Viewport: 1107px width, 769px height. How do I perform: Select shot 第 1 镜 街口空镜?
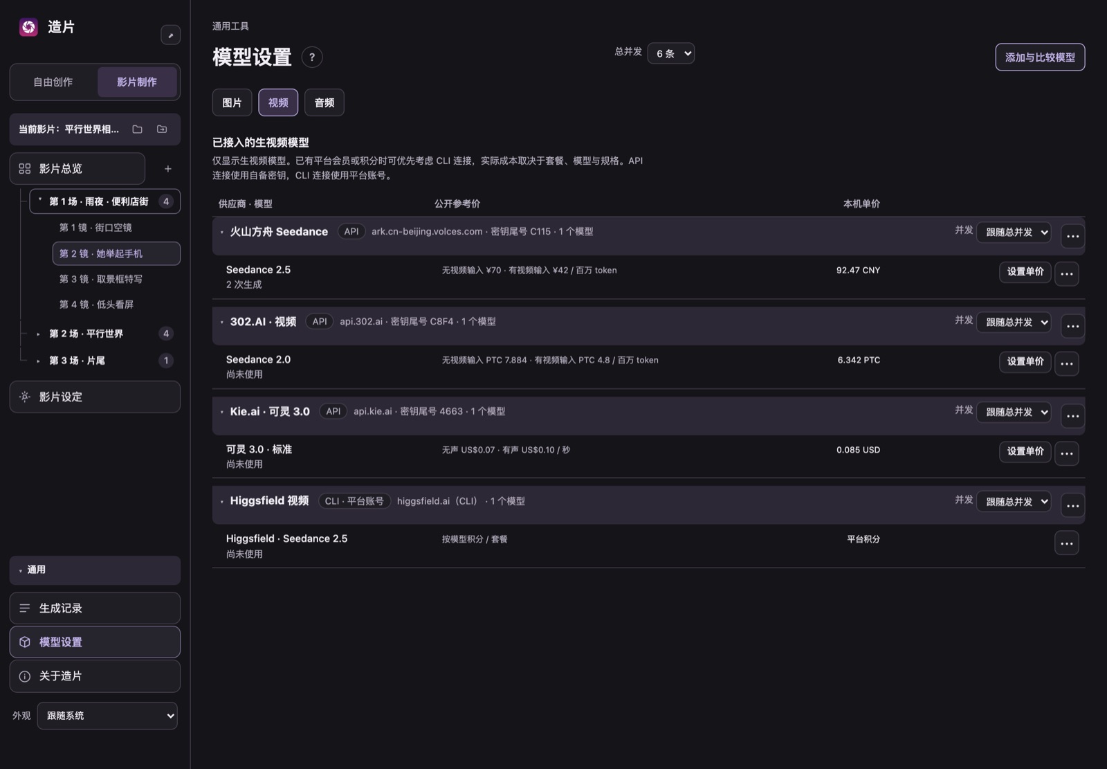point(116,228)
